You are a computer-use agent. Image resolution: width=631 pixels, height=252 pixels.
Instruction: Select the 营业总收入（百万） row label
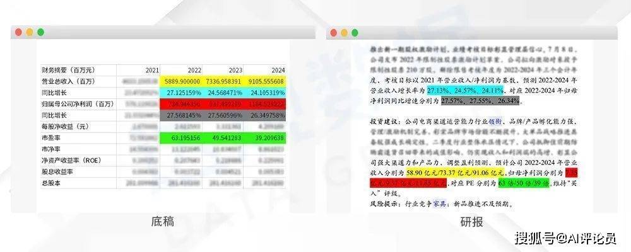point(78,82)
